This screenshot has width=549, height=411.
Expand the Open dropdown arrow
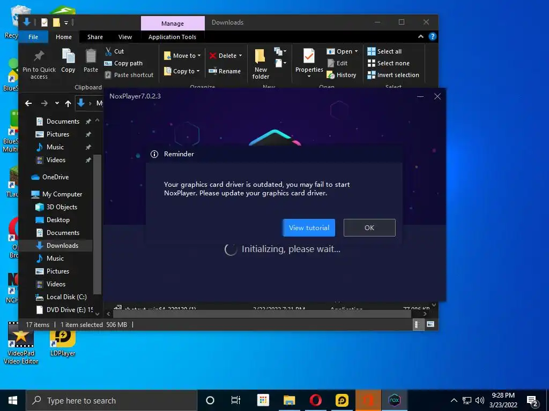[357, 51]
